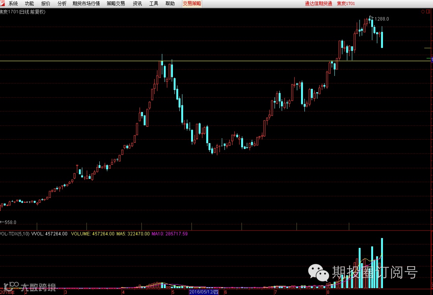This screenshot has height=295, width=433.
Task: Open the 期货市场行情 menu
Action: [86, 3]
